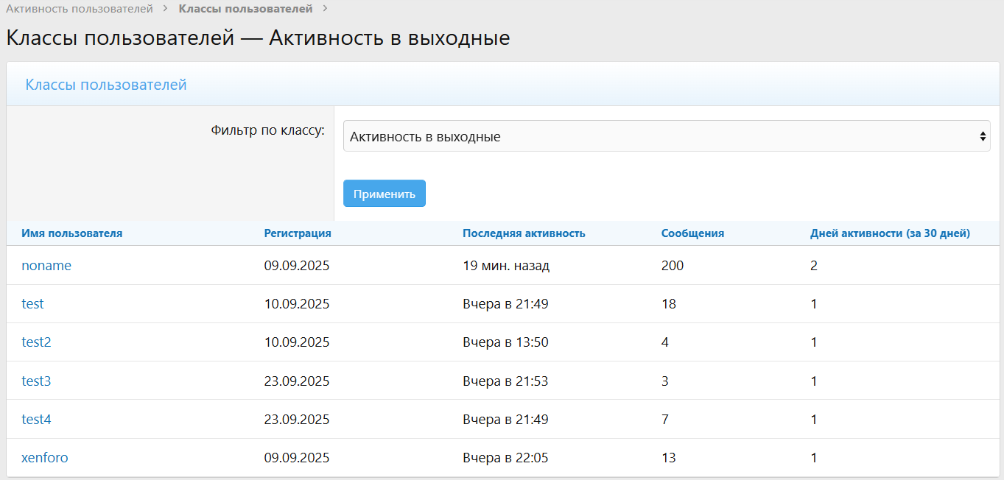Sort by Последняя активность column
Image resolution: width=1004 pixels, height=480 pixels.
tap(524, 233)
